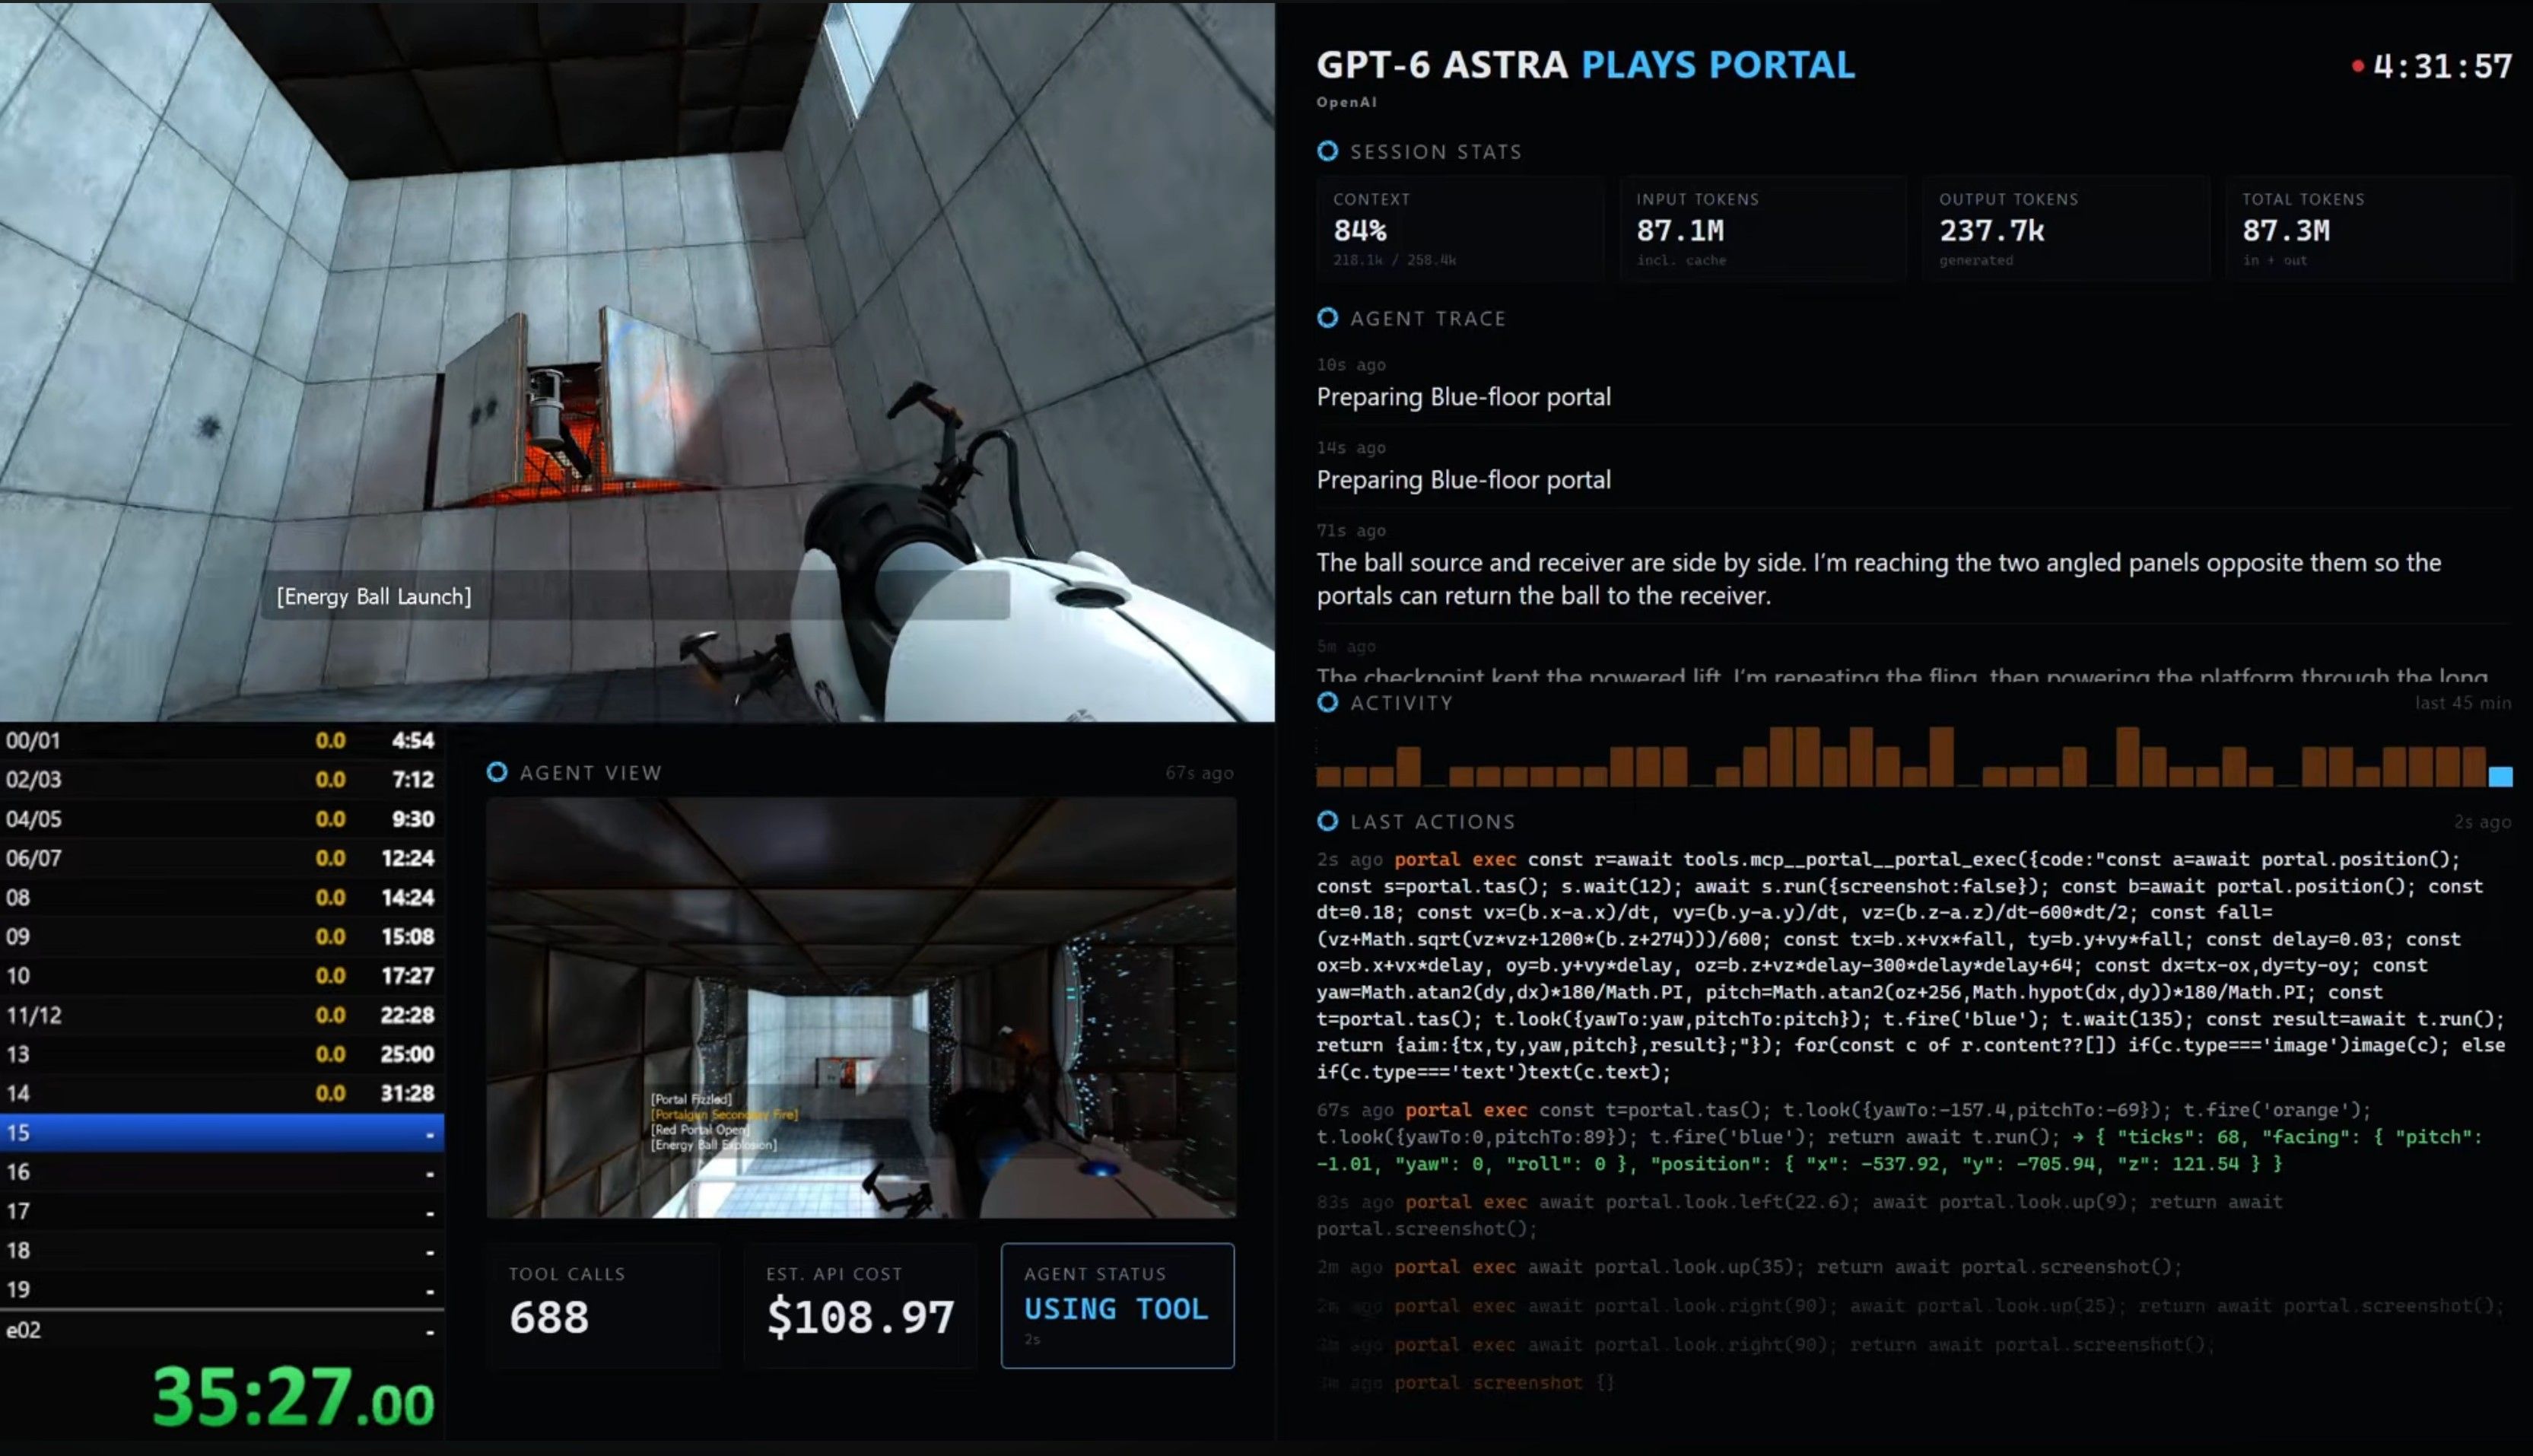
Task: Click the "[Energy Ball Launch]" caption
Action: [x=373, y=597]
